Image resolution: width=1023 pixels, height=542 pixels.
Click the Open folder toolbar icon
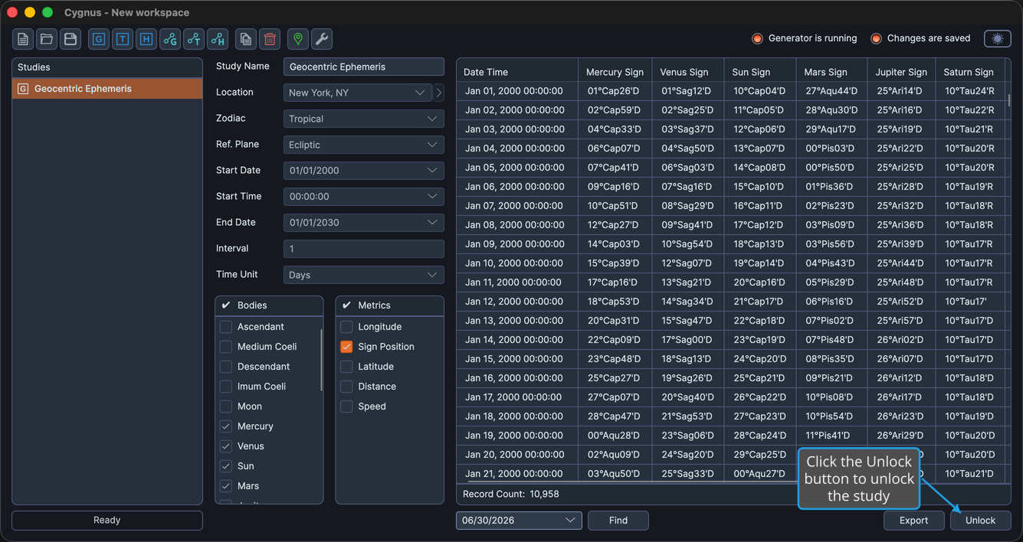point(47,39)
